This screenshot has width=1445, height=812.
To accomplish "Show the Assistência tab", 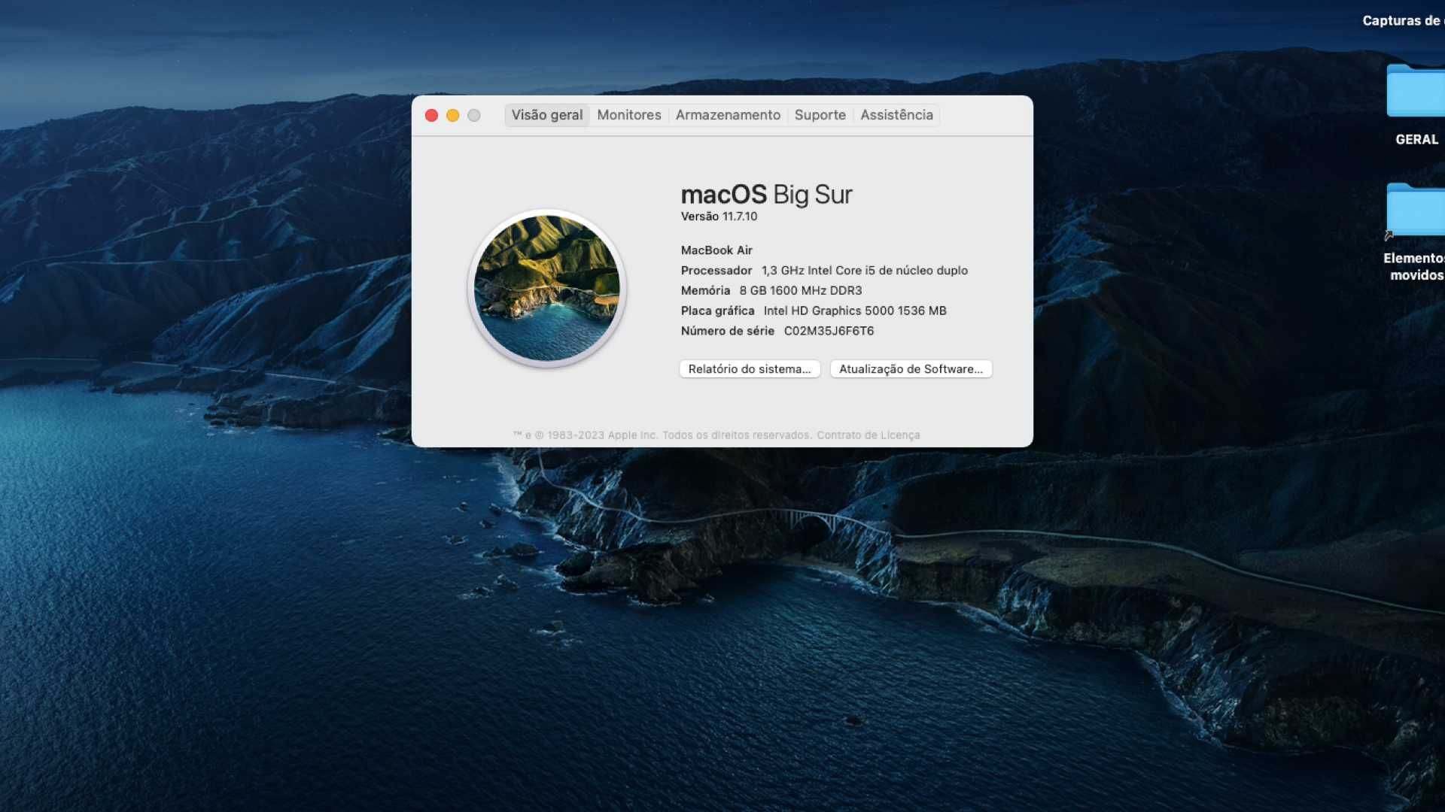I will [896, 115].
